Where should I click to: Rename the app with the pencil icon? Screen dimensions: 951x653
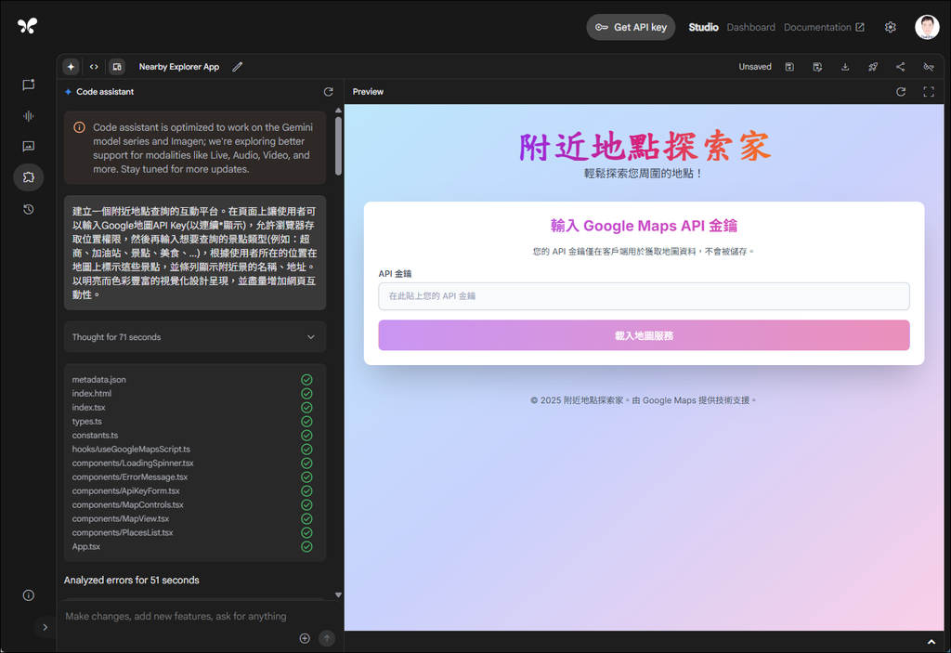(238, 67)
